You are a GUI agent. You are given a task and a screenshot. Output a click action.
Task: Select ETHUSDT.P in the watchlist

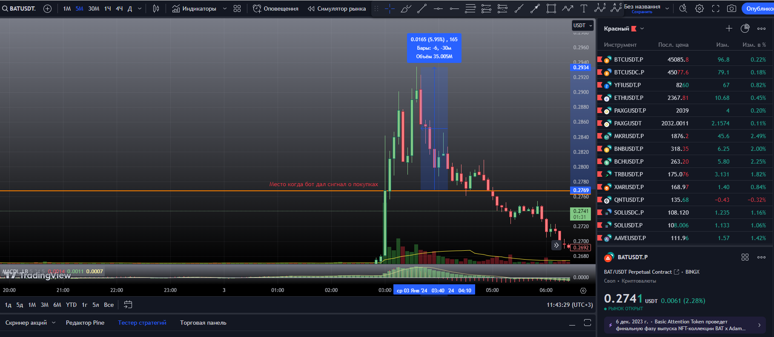685,98
